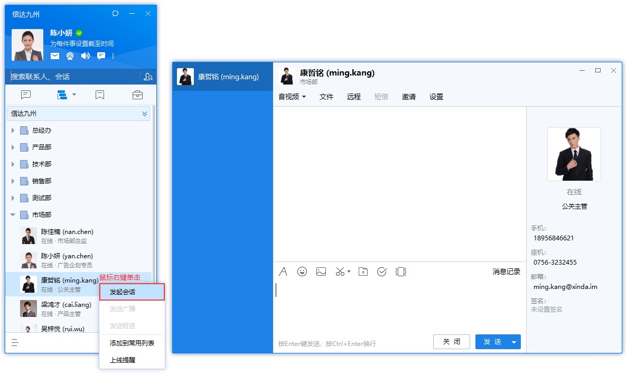
Task: Click the mail icon under 陈小妍's name
Action: [54, 55]
